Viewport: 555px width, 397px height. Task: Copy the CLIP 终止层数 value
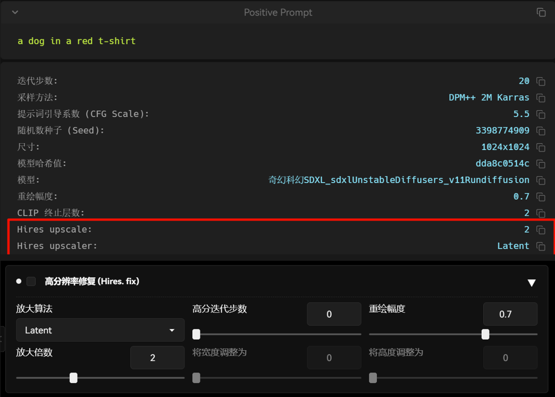(541, 213)
